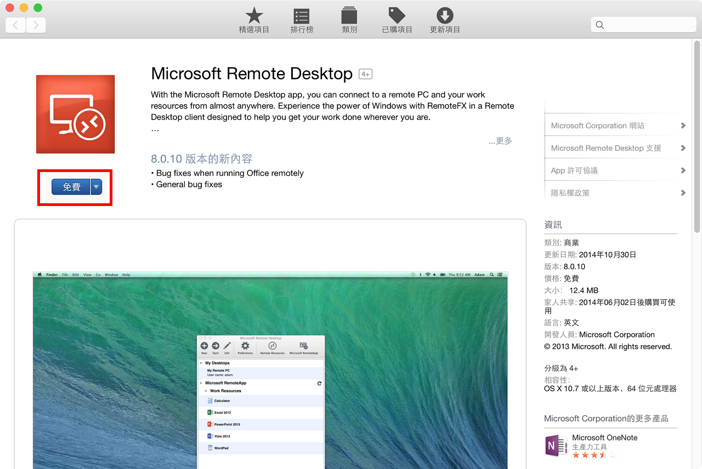Click the 價格: 免費 info text
This screenshot has width=702, height=469.
point(562,278)
